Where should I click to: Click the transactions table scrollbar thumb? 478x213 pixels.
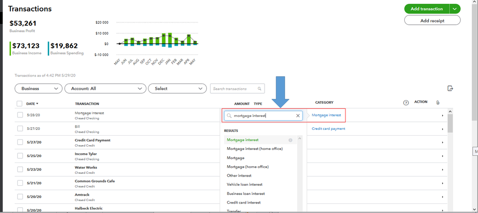[x=450, y=123]
